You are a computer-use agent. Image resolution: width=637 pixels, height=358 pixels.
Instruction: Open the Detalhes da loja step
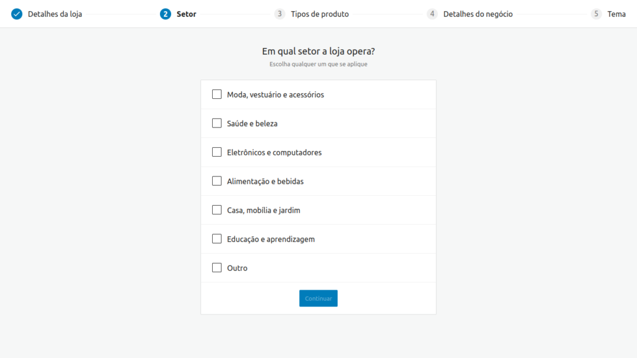coord(55,13)
